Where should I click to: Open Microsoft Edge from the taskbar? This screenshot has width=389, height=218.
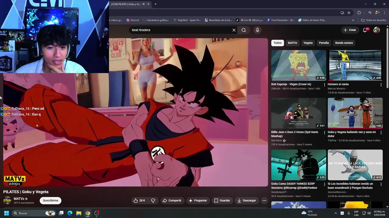[x=70, y=213]
